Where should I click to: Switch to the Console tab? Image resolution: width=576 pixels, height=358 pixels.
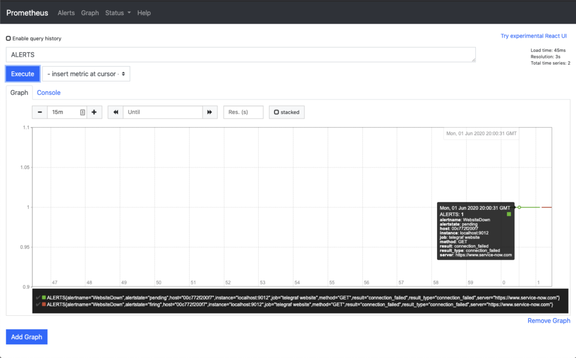pos(48,93)
